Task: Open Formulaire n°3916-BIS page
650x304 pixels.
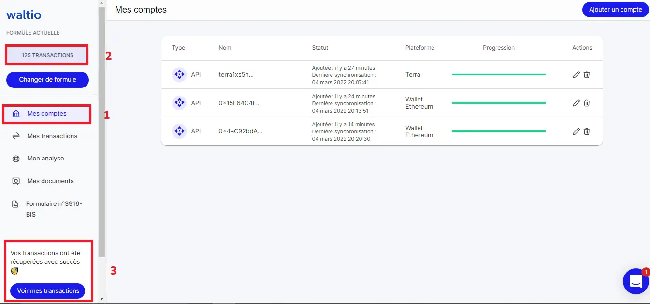Action: pyautogui.click(x=54, y=209)
